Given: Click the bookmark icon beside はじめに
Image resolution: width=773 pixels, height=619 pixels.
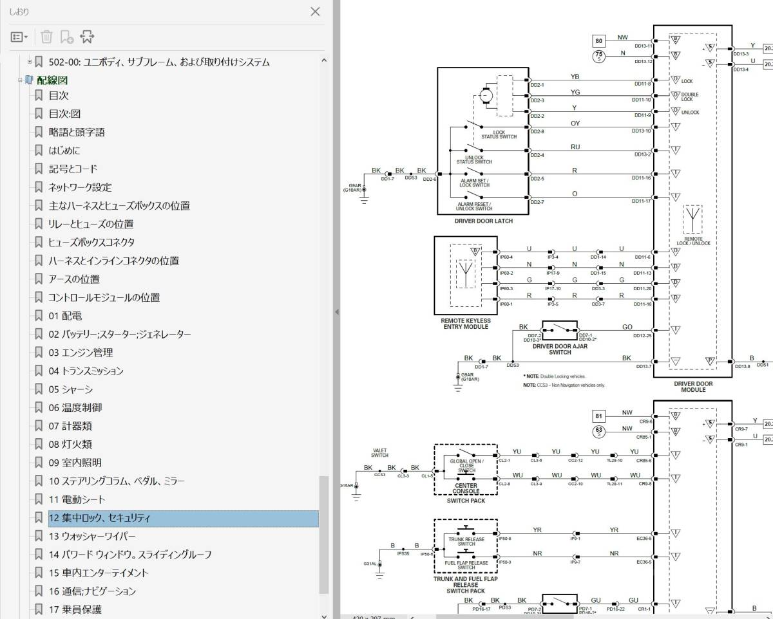Looking at the screenshot, I should point(39,151).
